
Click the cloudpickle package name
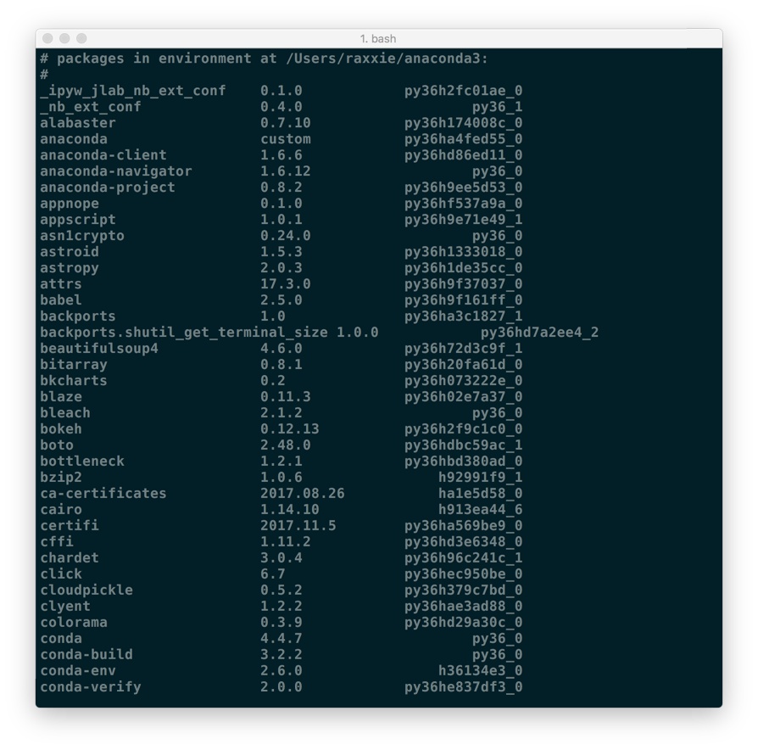[x=86, y=590]
